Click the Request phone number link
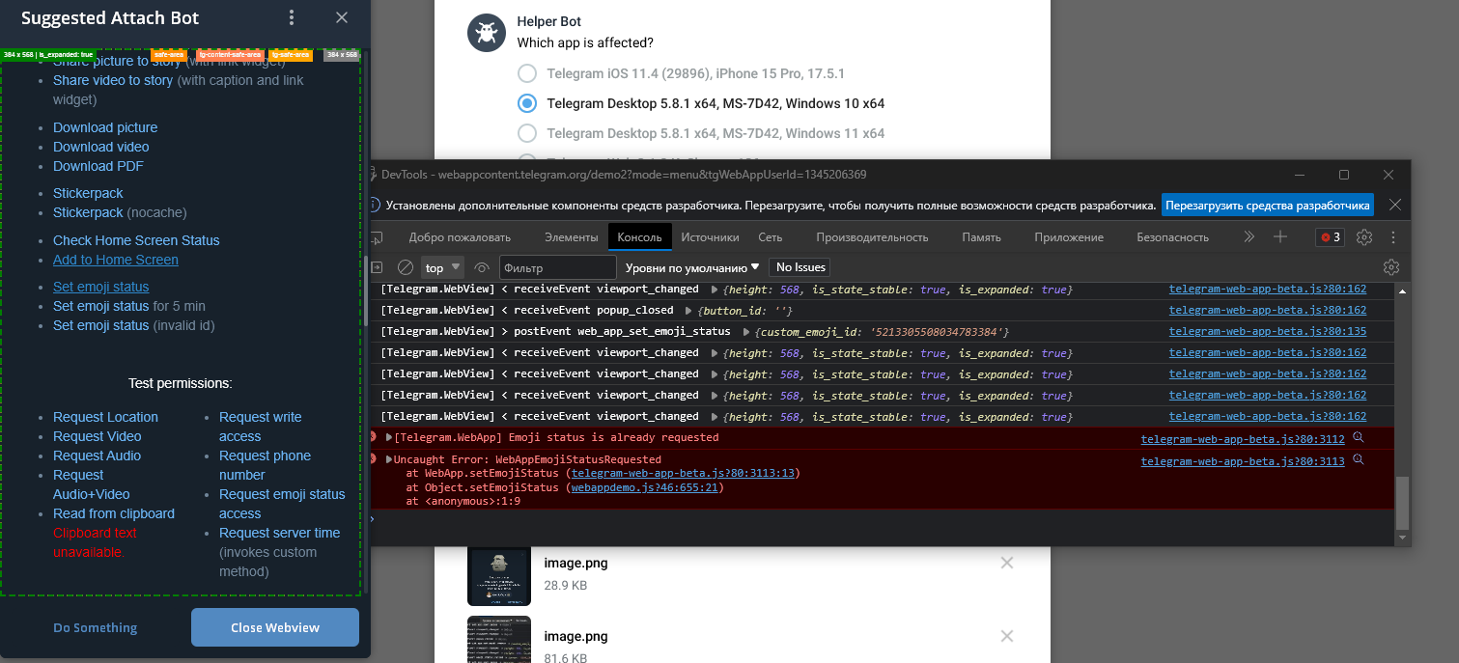This screenshot has width=1459, height=663. [265, 465]
